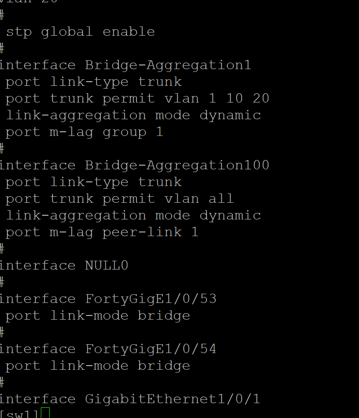
Task: Click the "interface FortyGigE1/0/54" line
Action: point(108,349)
